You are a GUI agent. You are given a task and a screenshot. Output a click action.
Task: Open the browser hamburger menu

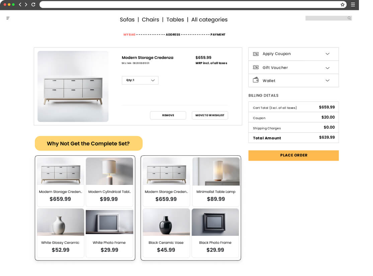pyautogui.click(x=353, y=5)
